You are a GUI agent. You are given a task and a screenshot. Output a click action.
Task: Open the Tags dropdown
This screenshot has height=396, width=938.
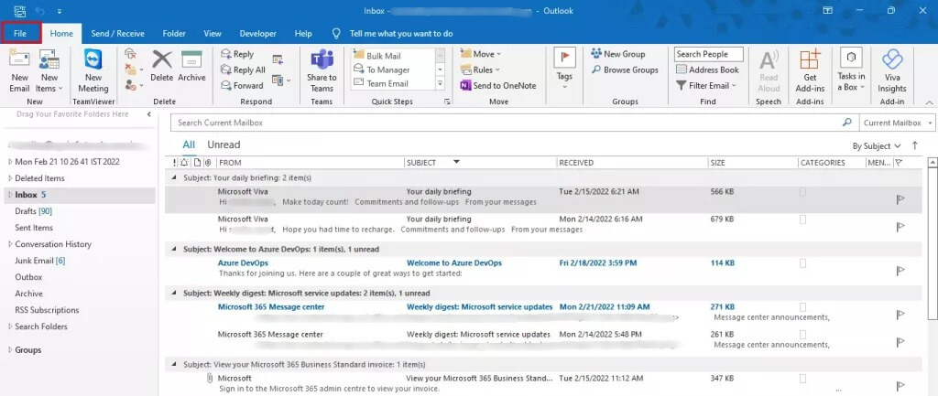tap(564, 70)
